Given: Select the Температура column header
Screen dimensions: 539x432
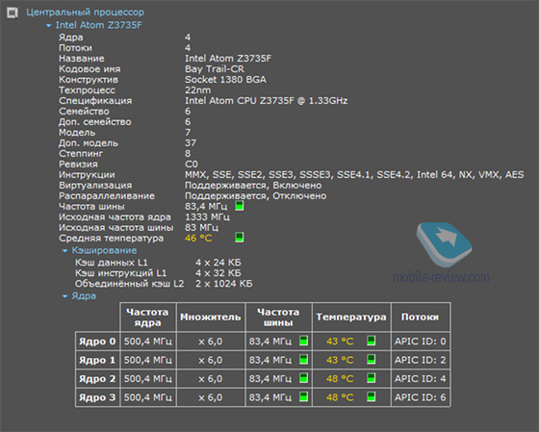Looking at the screenshot, I should 351,318.
